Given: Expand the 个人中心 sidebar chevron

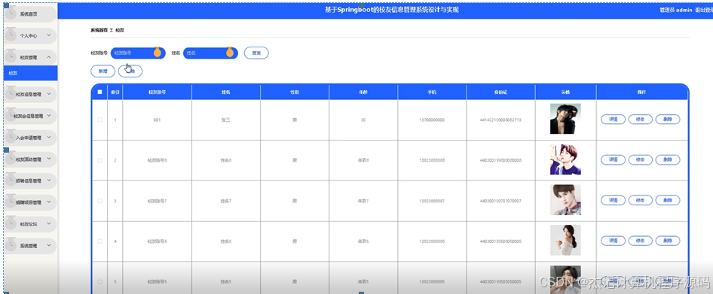Looking at the screenshot, I should [49, 35].
